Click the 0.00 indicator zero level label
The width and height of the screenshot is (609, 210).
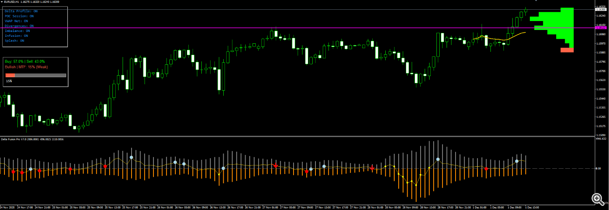[x=598, y=168]
